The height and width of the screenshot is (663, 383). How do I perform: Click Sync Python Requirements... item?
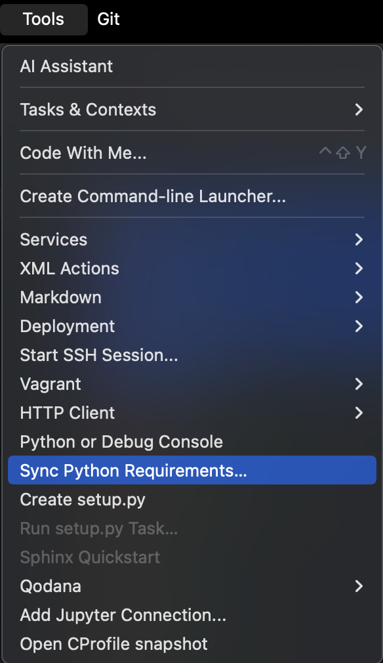click(192, 470)
